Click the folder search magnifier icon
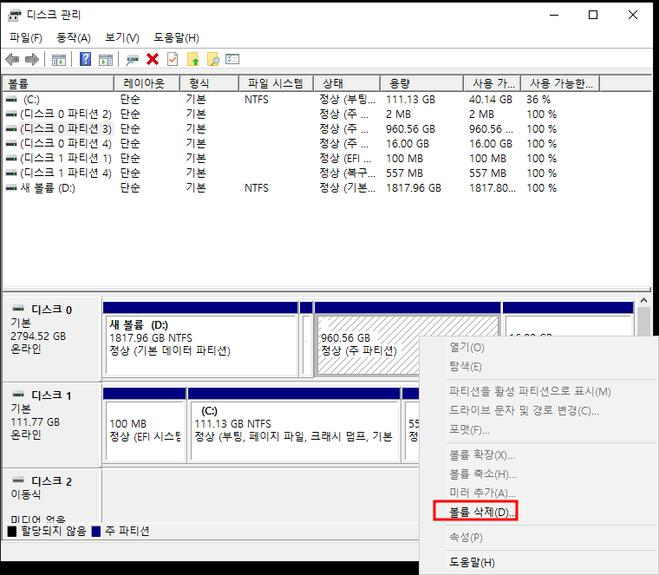The height and width of the screenshot is (575, 659). 213,59
